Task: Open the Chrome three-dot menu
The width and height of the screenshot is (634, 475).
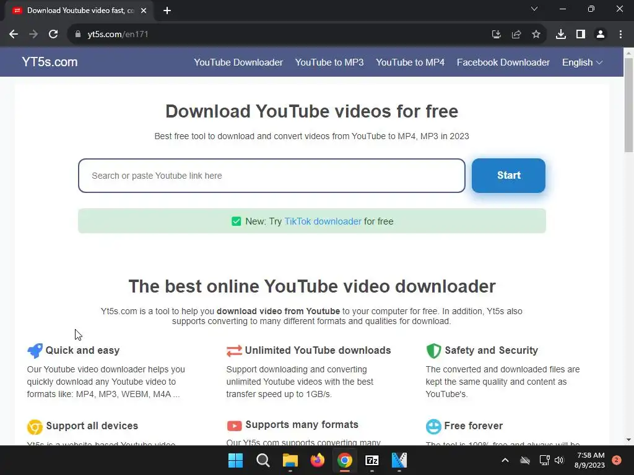Action: click(620, 35)
